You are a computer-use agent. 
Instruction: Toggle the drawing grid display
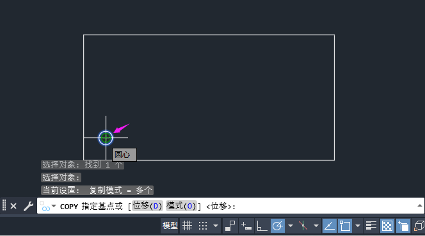pos(187,225)
